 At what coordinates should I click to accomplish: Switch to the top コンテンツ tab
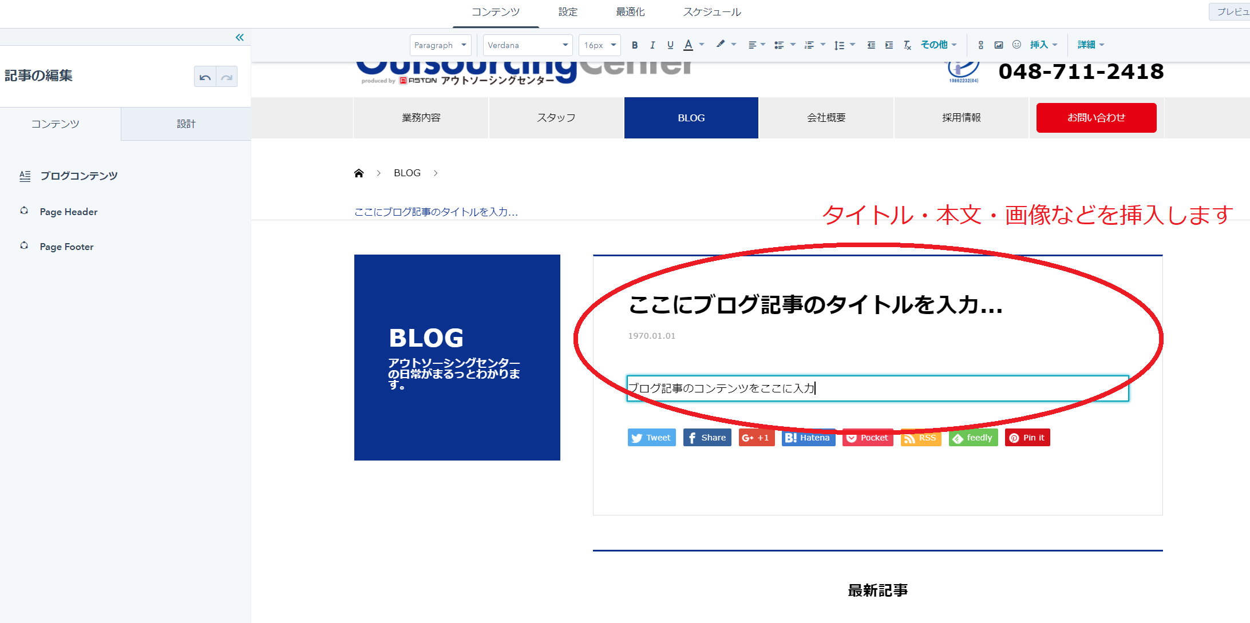coord(496,12)
